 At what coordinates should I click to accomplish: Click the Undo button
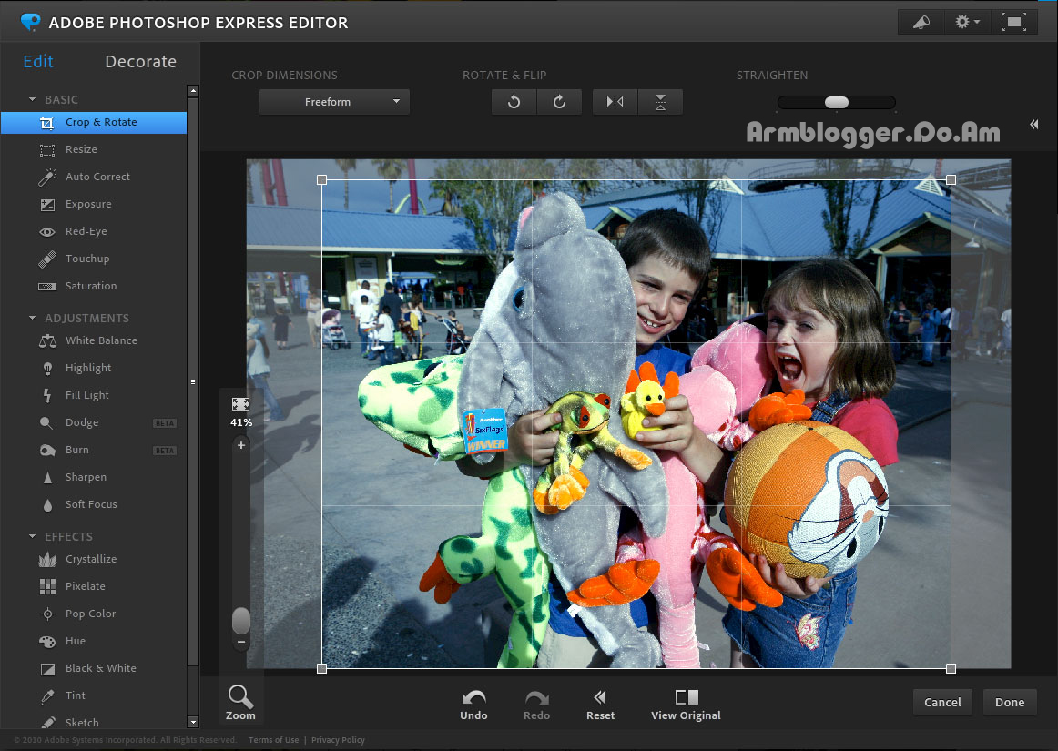[473, 705]
